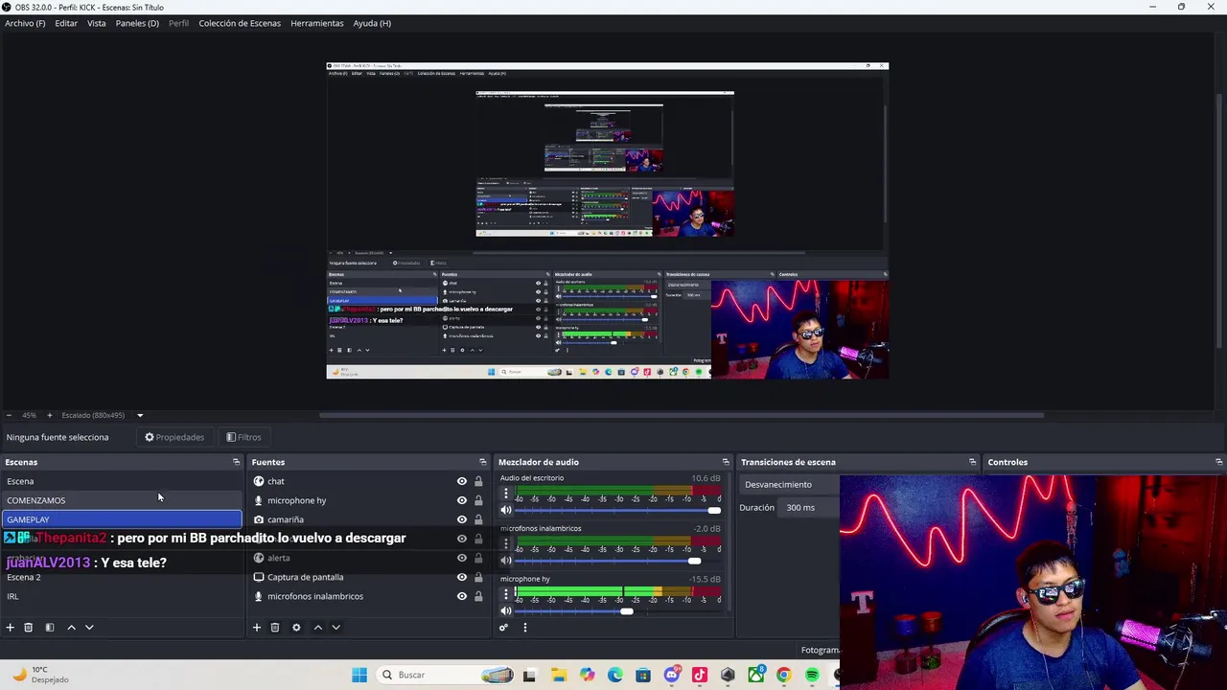Float the Mezclador de audio panel
Viewport: 1227px width, 690px height.
(726, 462)
